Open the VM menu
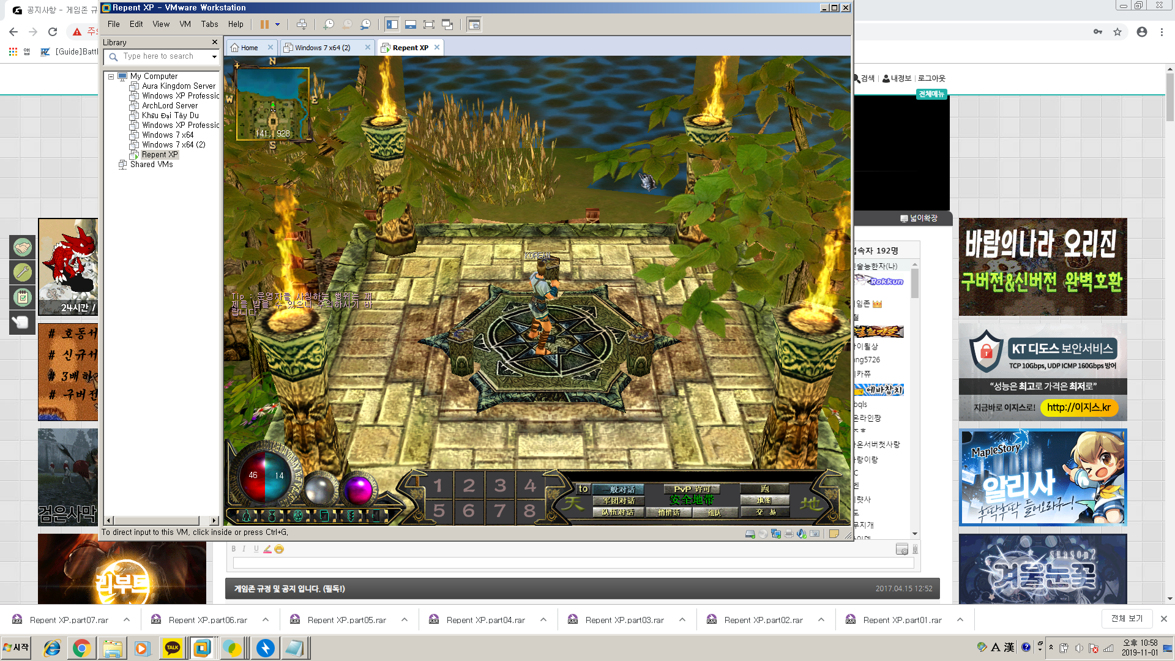The height and width of the screenshot is (661, 1175). click(x=185, y=24)
